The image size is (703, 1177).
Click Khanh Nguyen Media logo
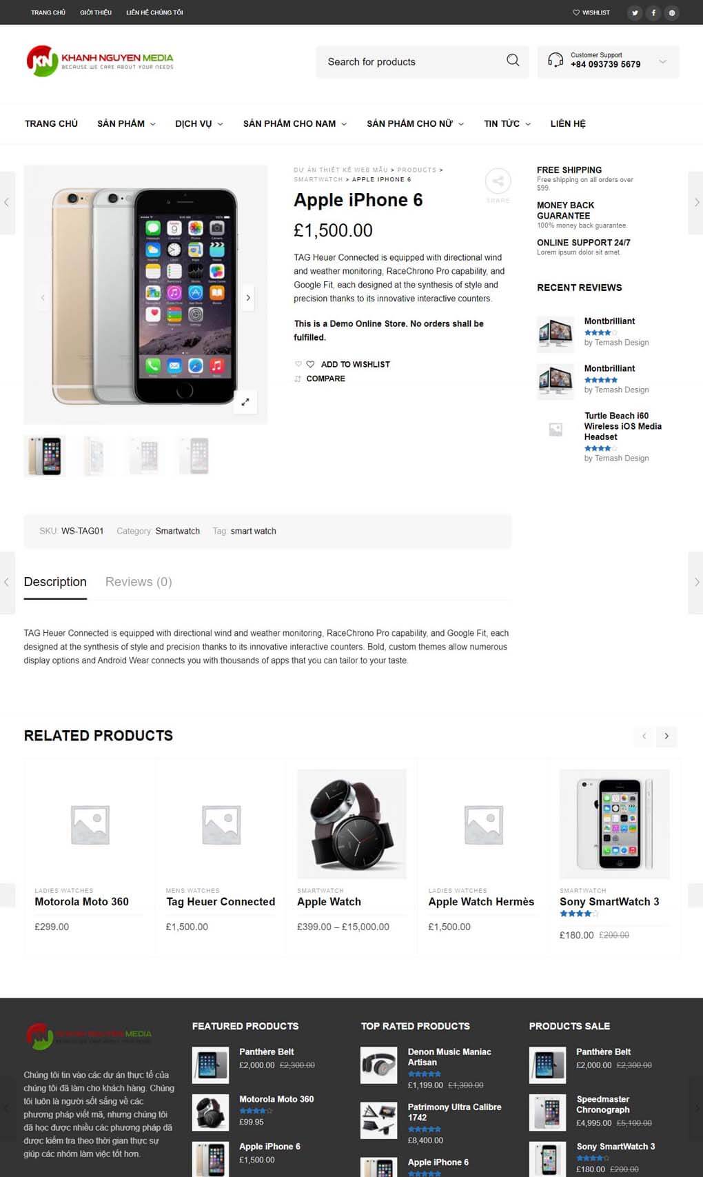pyautogui.click(x=100, y=61)
